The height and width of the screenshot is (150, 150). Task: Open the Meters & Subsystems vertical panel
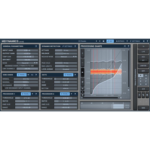pyautogui.click(x=135, y=77)
